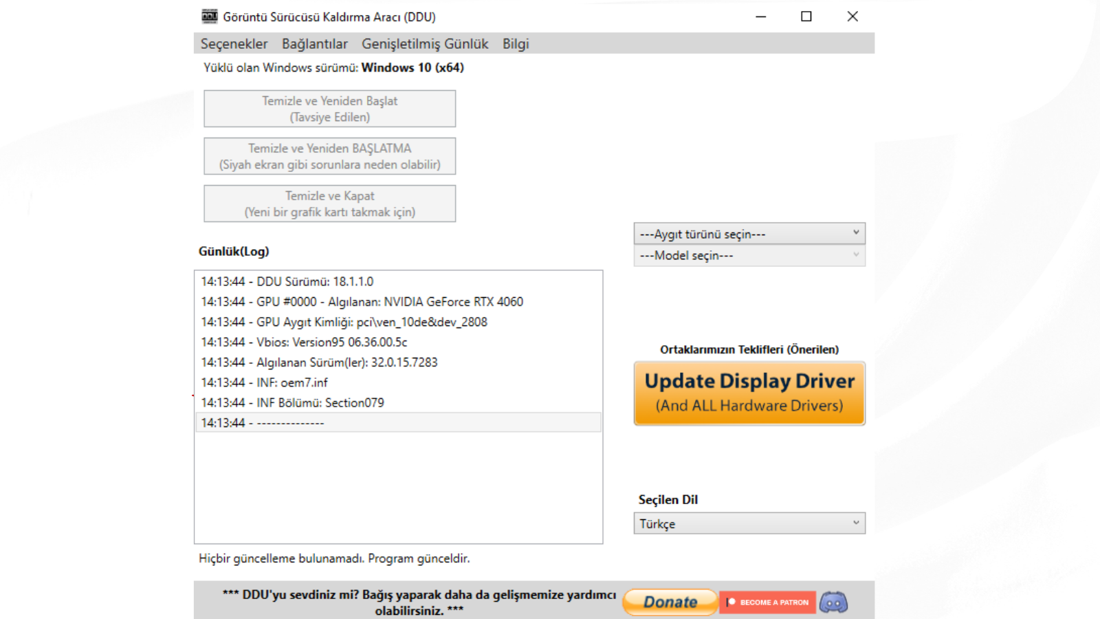Select the INF: oem7.inf log entry
This screenshot has width=1100, height=619.
click(x=264, y=382)
